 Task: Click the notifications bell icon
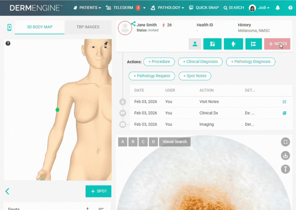click(277, 8)
